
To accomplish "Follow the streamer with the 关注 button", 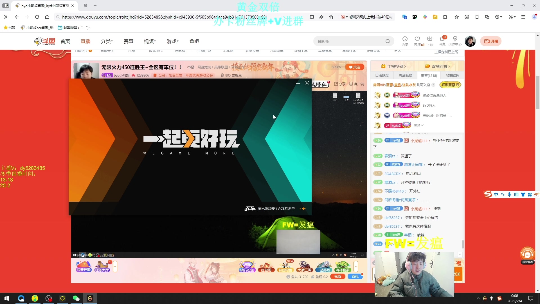I will click(355, 67).
